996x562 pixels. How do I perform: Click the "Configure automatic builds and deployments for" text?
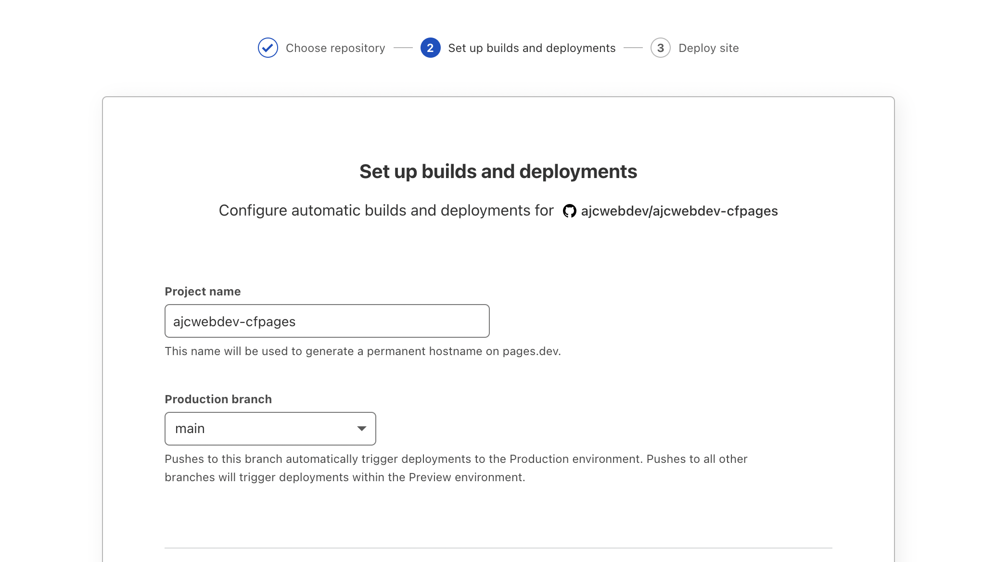[386, 210]
